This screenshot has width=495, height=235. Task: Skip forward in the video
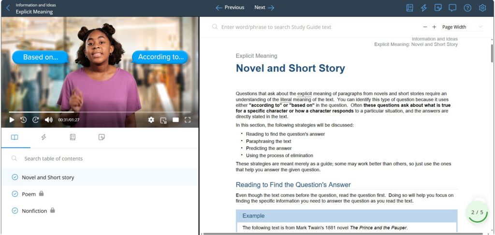point(35,120)
